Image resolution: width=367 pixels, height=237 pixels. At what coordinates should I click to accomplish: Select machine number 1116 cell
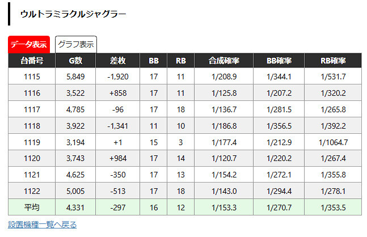(32, 92)
